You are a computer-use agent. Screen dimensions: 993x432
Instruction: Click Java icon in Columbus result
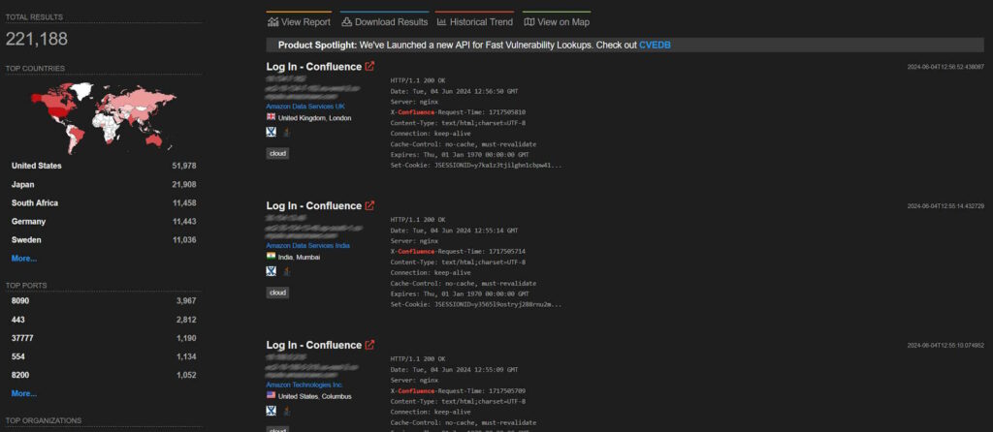pos(286,411)
